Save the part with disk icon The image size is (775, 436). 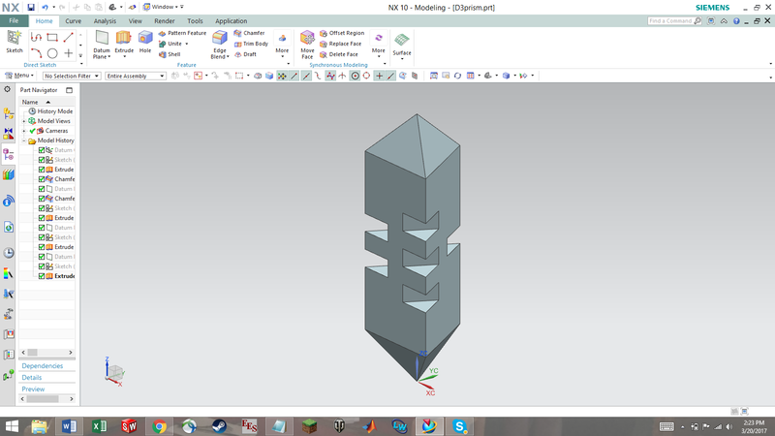point(31,7)
